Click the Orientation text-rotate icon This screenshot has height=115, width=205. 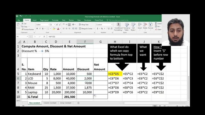(x=73, y=25)
